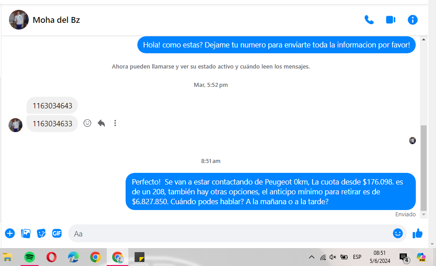This screenshot has width=436, height=266.
Task: Send a thumbs-up like
Action: (418, 233)
